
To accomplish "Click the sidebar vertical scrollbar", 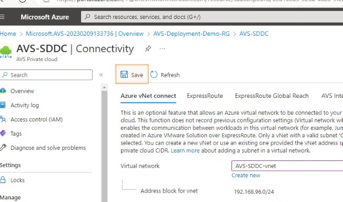I will pyautogui.click(x=104, y=146).
